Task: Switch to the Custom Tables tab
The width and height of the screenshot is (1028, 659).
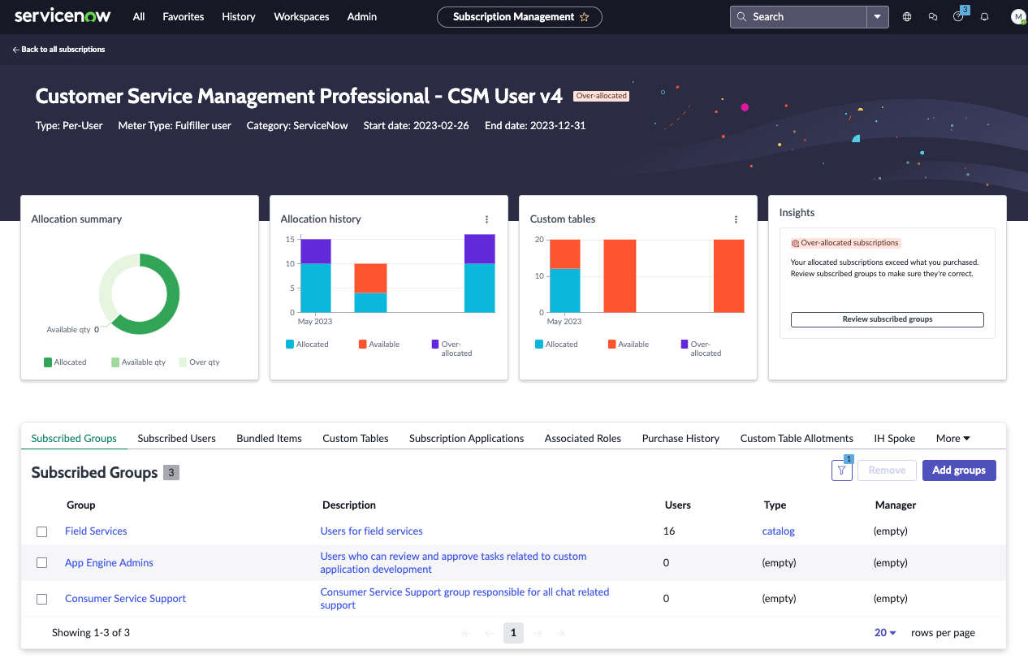Action: 356,438
